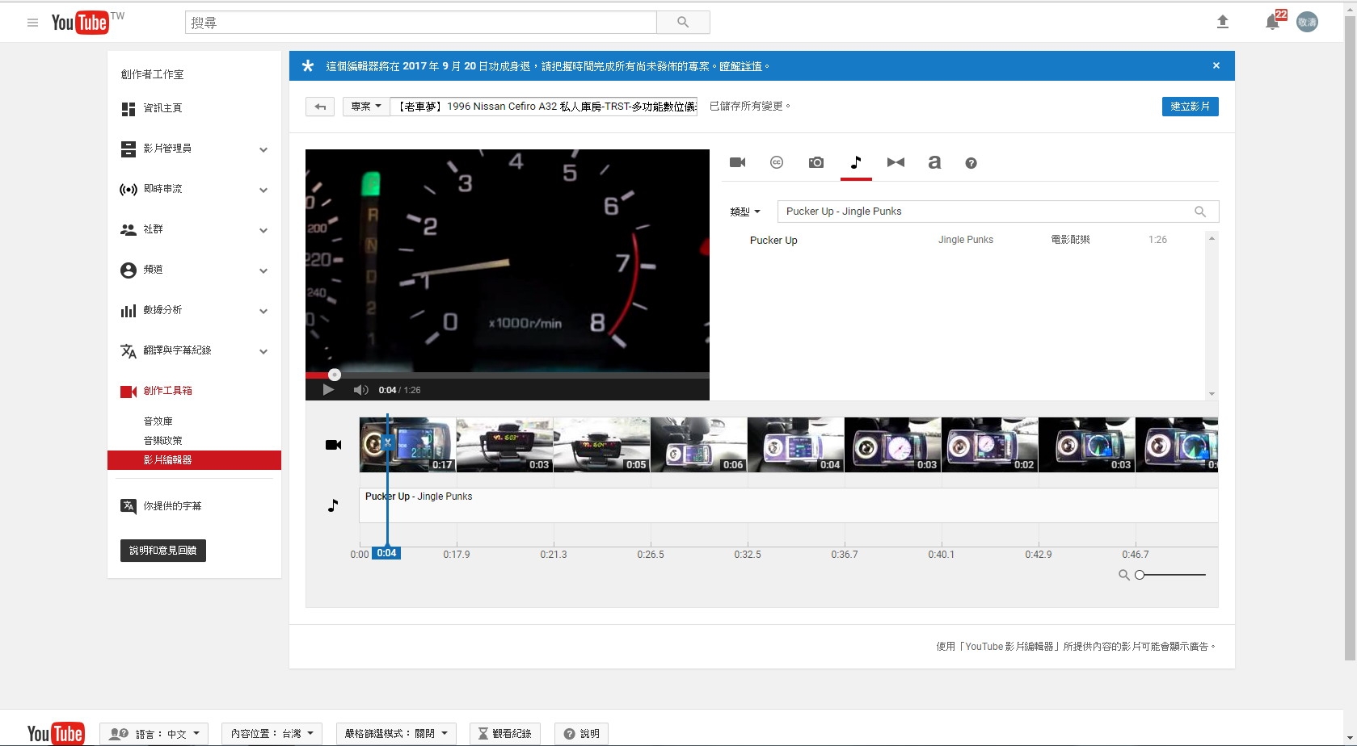Select the audio music note tab
1357x746 pixels.
point(856,162)
